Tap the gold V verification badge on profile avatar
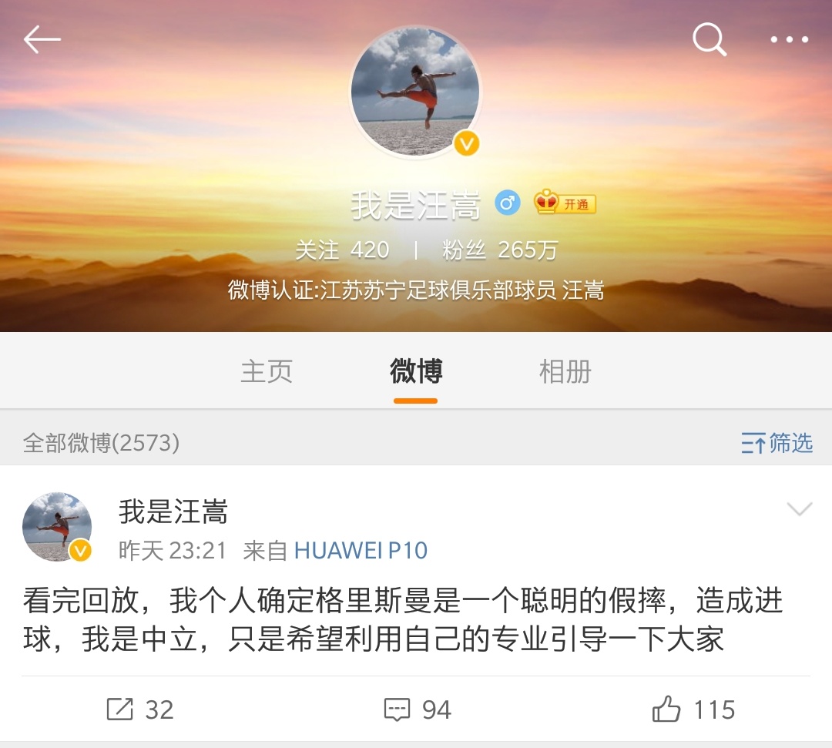Screen dimensions: 832x748 (466, 144)
